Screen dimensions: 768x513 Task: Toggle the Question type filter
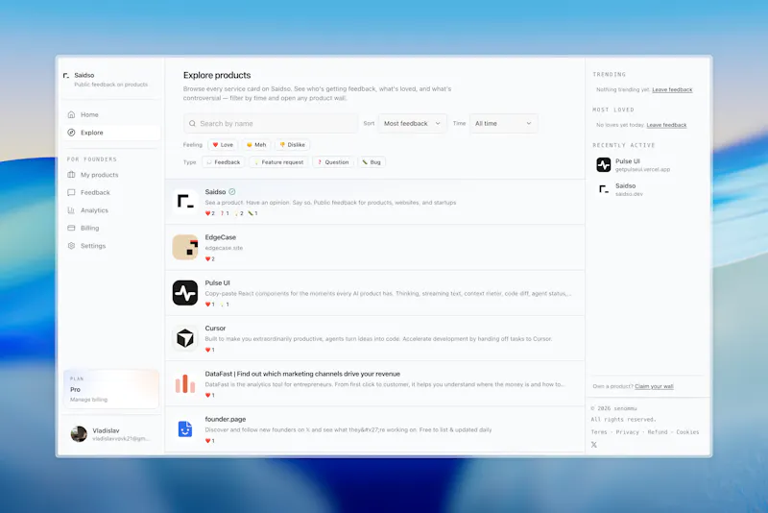click(333, 162)
